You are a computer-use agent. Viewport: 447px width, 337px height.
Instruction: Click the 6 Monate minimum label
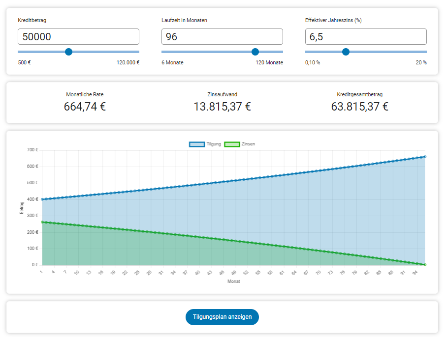[x=172, y=63]
